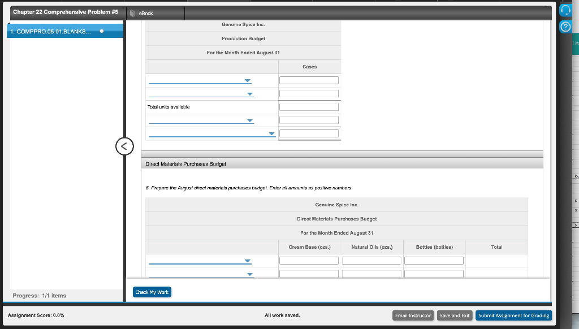Click Save and Exit button
This screenshot has height=329, width=579.
click(x=455, y=315)
